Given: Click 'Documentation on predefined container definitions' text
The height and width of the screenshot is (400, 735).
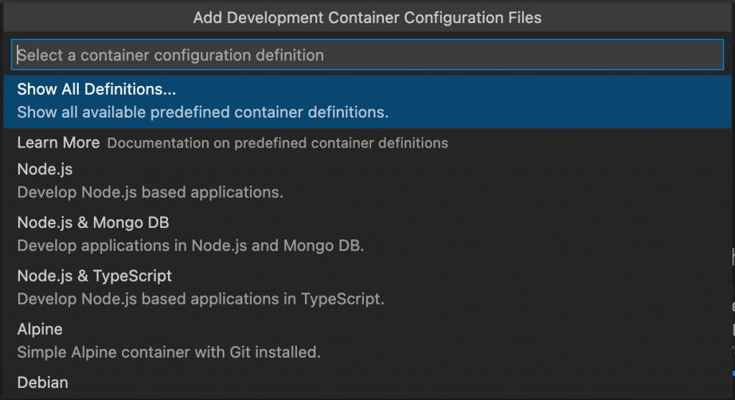Looking at the screenshot, I should coord(278,143).
